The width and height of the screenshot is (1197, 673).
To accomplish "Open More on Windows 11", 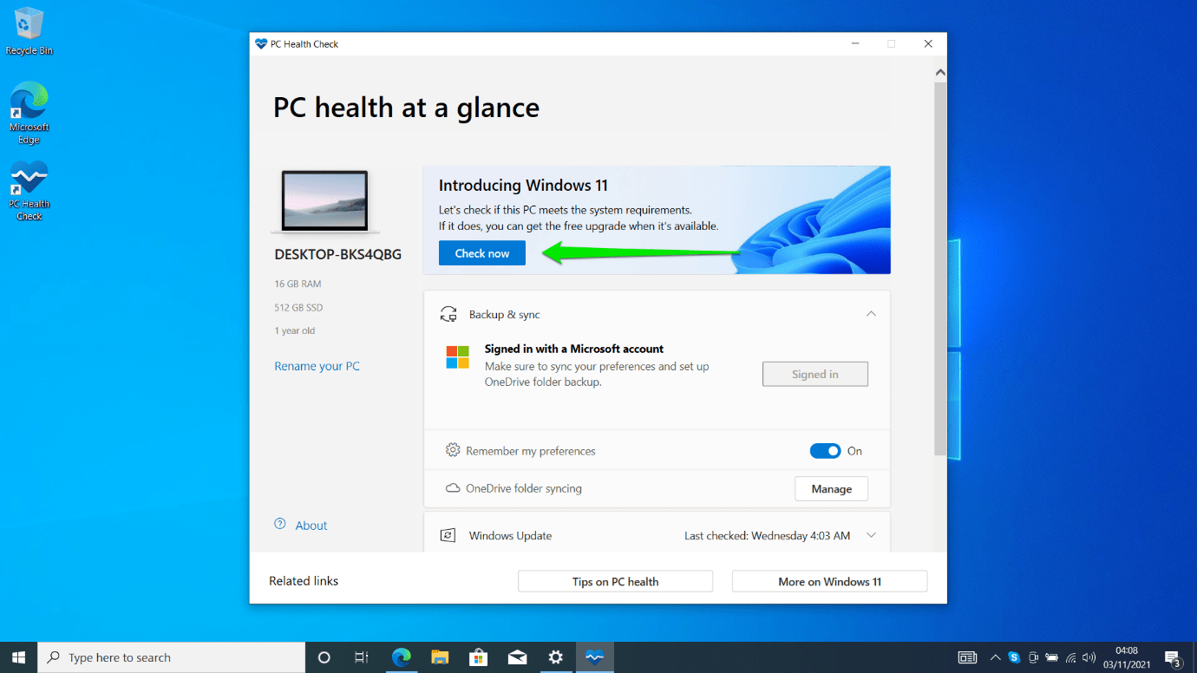I will (x=829, y=581).
